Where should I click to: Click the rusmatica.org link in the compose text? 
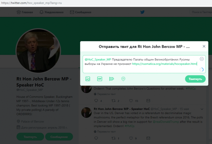coord(164,64)
